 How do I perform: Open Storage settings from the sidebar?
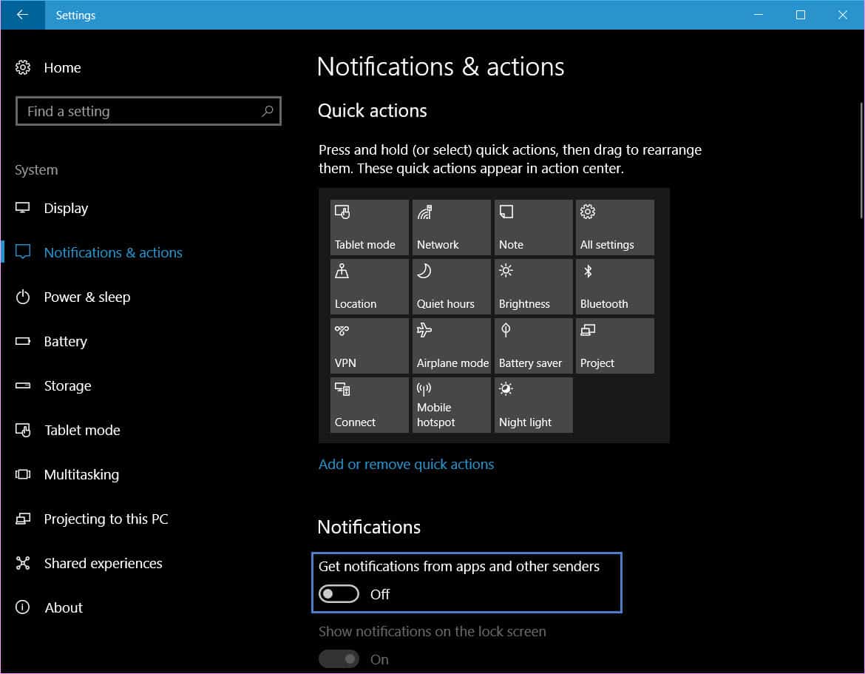tap(68, 385)
